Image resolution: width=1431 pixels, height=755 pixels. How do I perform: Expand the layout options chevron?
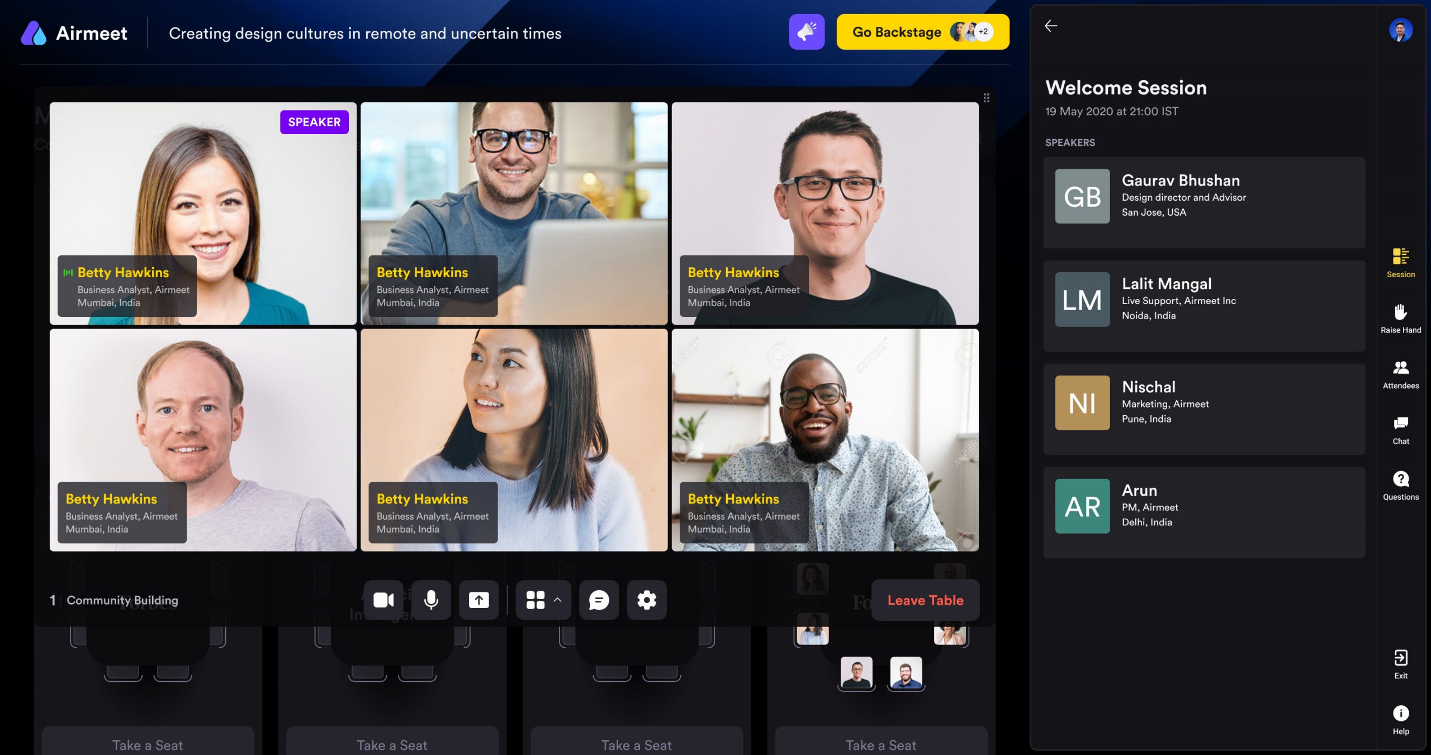click(557, 600)
